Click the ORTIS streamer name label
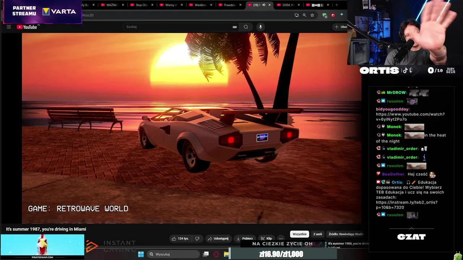The image size is (463, 260). [x=379, y=70]
